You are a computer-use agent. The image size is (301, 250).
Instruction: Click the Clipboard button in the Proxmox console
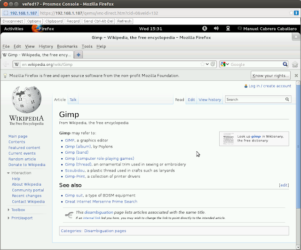[x=54, y=21]
